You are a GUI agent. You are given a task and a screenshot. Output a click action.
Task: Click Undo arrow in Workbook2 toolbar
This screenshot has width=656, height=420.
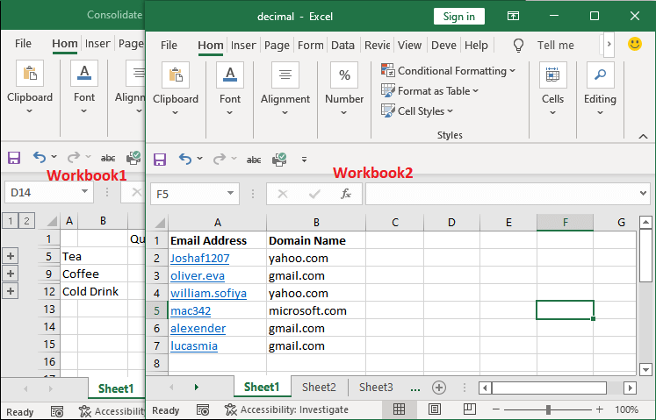185,159
